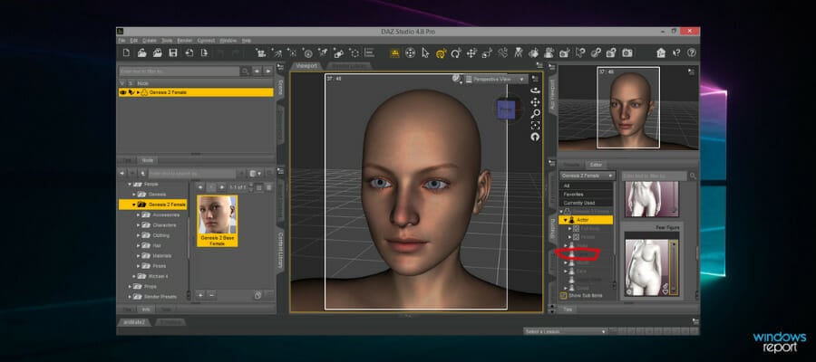816x362 pixels.
Task: Open the File menu
Action: click(x=121, y=41)
